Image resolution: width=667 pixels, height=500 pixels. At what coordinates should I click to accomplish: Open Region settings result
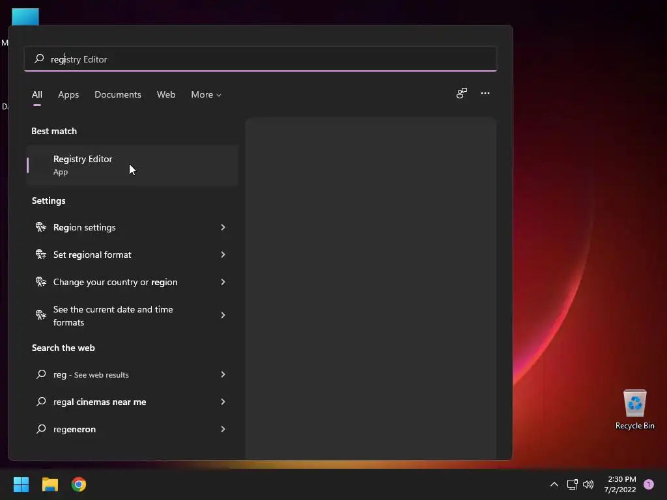point(132,227)
